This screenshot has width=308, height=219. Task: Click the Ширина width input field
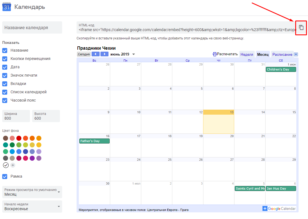coord(16,118)
